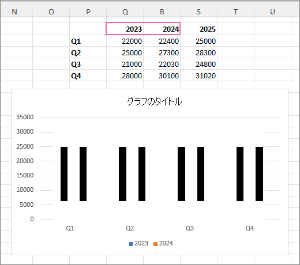Click the 15000 vertical axis label
Viewport: 300px width, 265px height.
click(x=25, y=175)
